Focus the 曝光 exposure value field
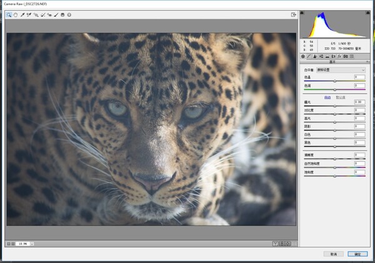This screenshot has width=375, height=263. coord(360,102)
